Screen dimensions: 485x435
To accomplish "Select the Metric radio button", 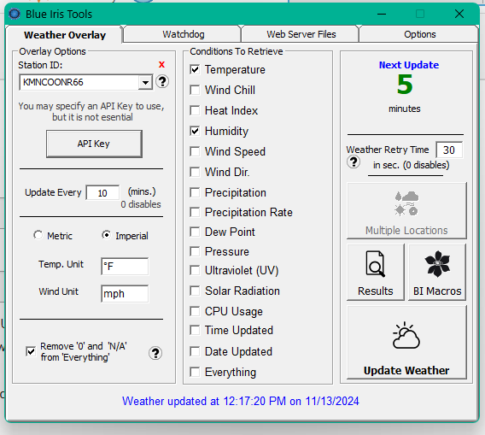I will coord(38,235).
